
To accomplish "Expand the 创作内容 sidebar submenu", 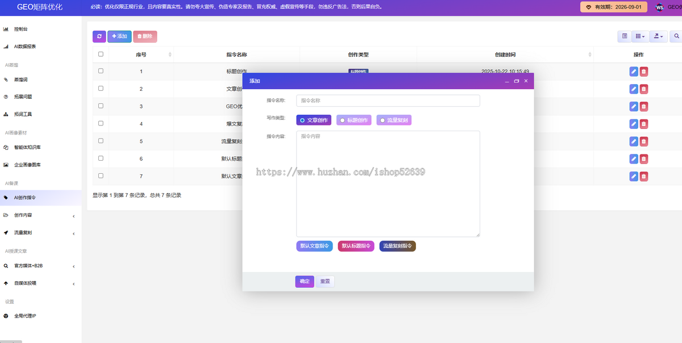I will coord(41,215).
